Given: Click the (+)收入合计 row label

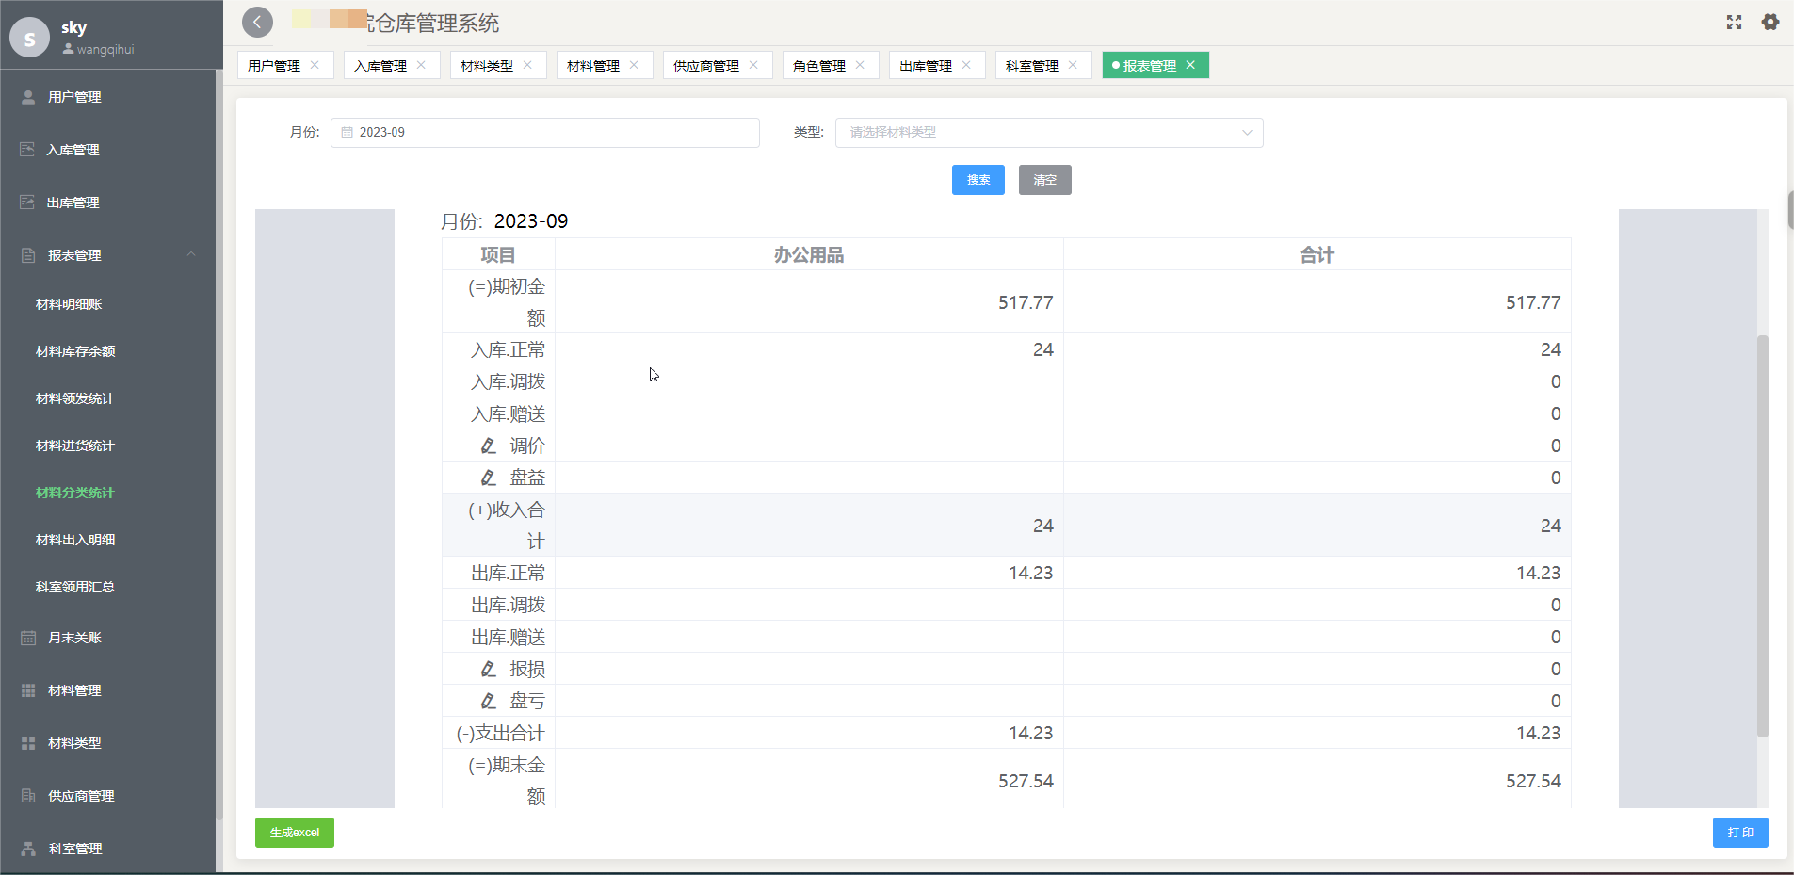Looking at the screenshot, I should coord(507,526).
